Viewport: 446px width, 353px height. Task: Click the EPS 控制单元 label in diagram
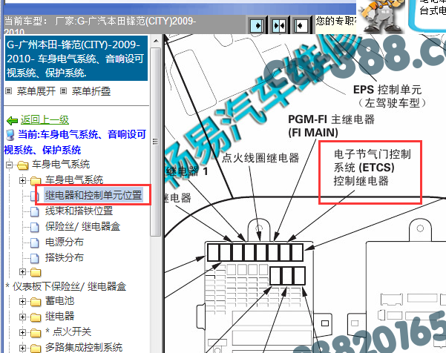(390, 96)
